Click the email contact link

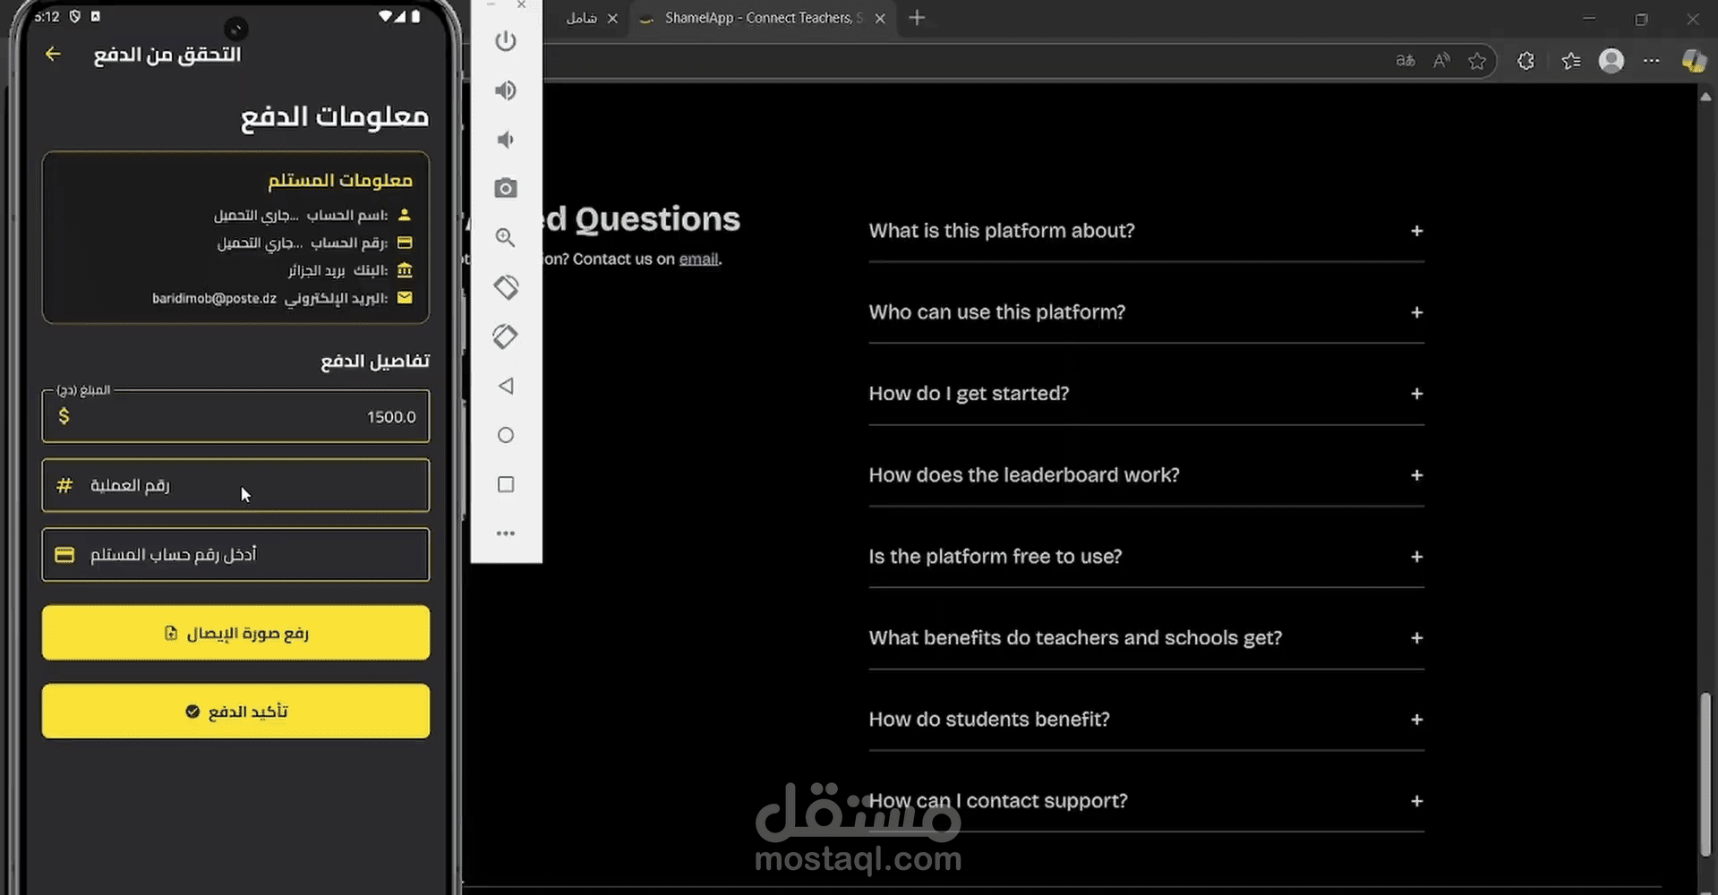[x=698, y=260]
